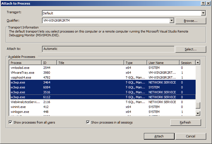
Task: Select the vmtoolsd.exe process row
Action: click(x=20, y=67)
